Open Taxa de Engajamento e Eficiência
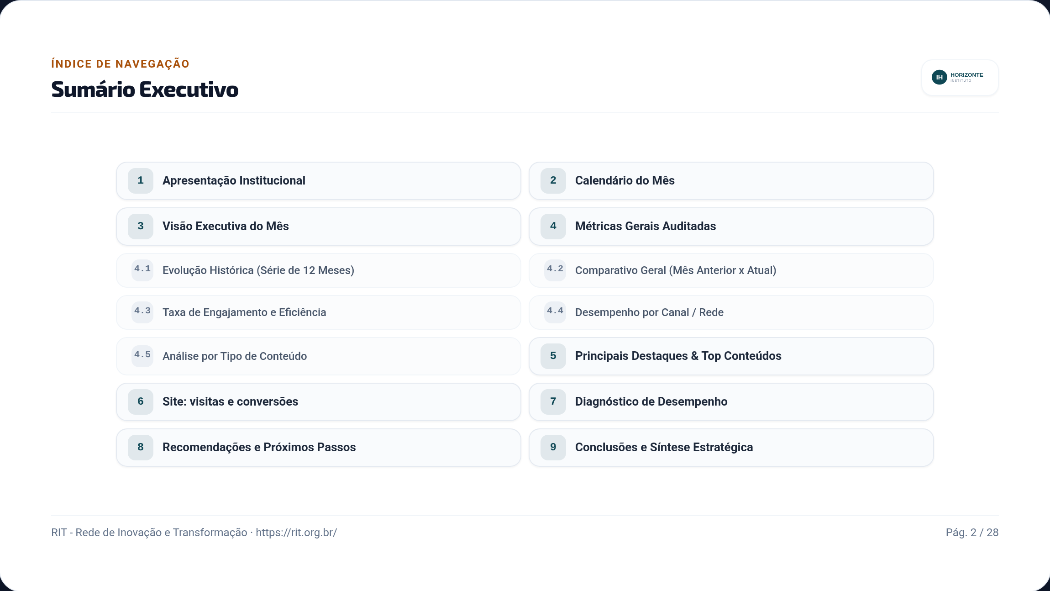 tap(319, 312)
